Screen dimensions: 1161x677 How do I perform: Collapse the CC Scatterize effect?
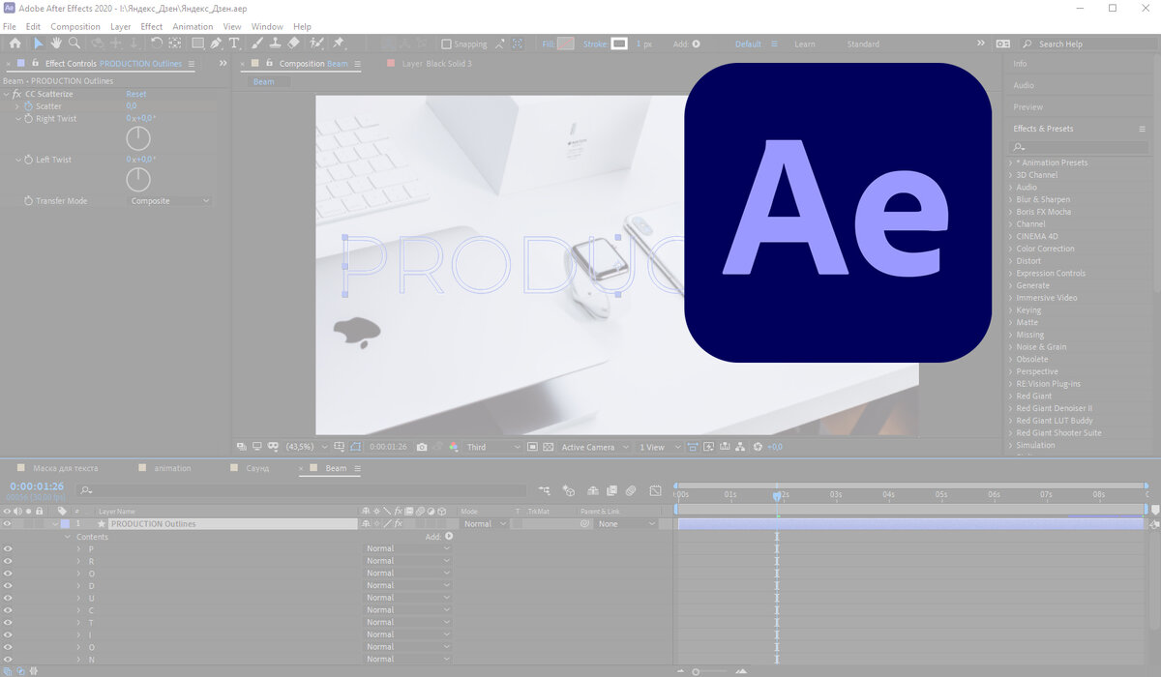point(7,94)
